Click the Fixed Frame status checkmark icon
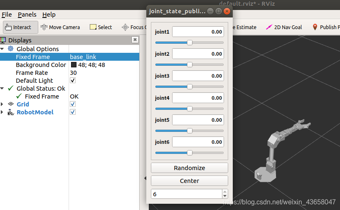340x210 pixels. (19, 96)
